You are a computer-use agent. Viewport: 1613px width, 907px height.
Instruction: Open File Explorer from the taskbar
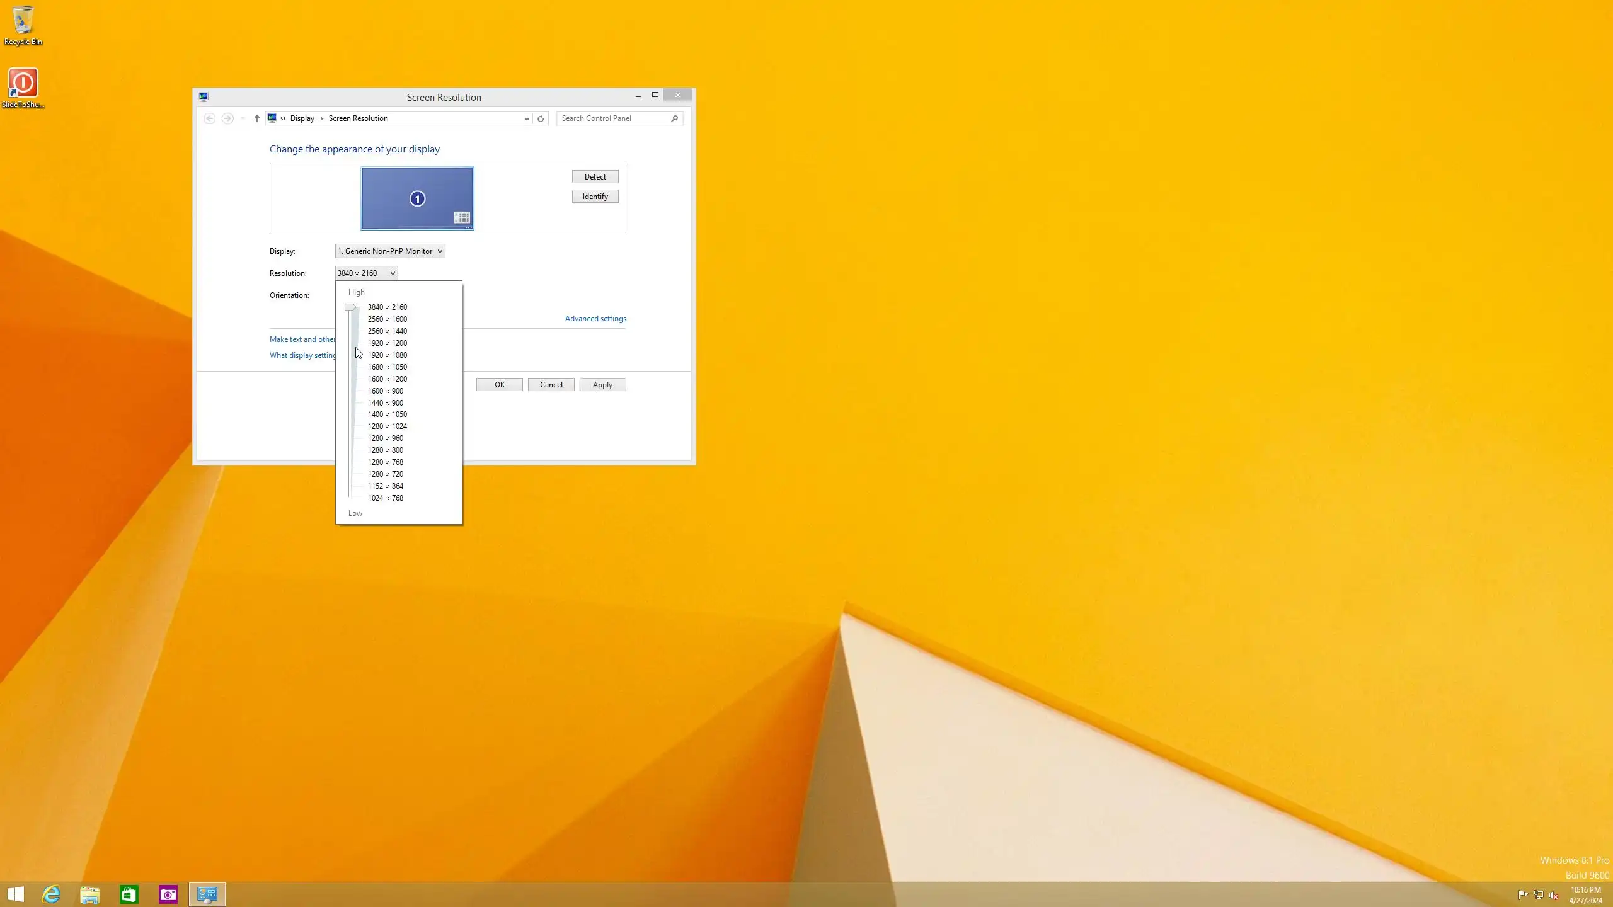tap(90, 894)
